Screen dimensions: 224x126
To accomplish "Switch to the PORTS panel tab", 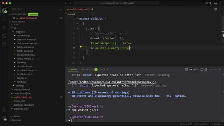I will coord(105,69).
